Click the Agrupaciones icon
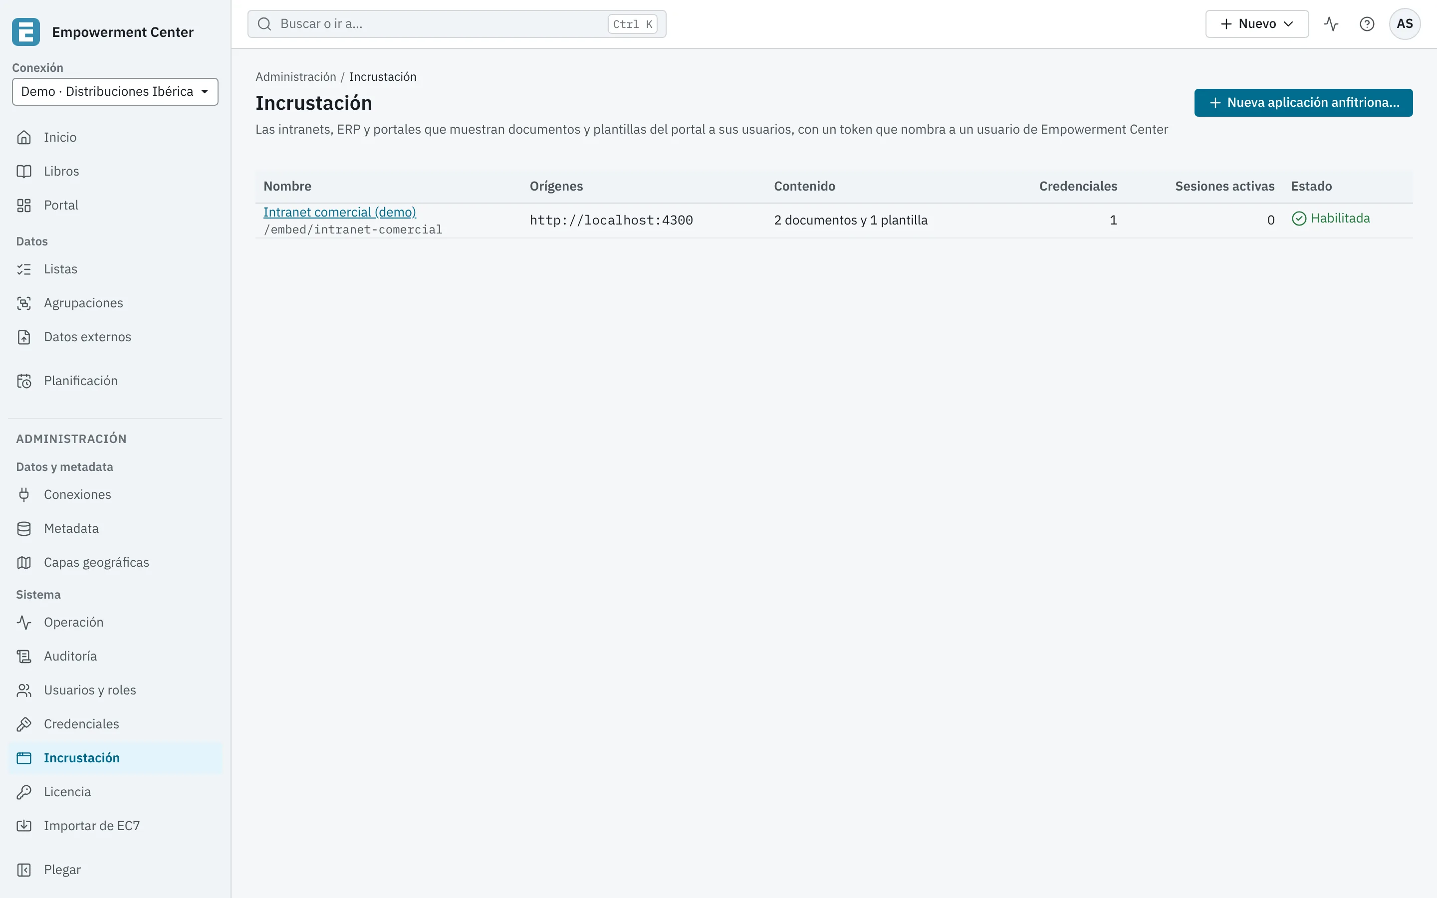The height and width of the screenshot is (898, 1437). [x=24, y=303]
